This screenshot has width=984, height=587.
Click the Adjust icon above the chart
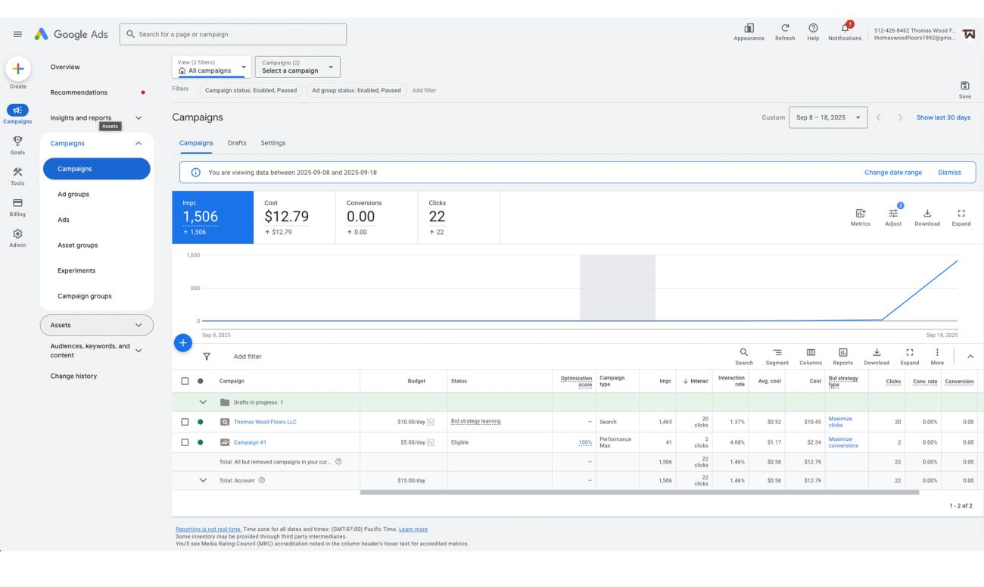coord(893,214)
